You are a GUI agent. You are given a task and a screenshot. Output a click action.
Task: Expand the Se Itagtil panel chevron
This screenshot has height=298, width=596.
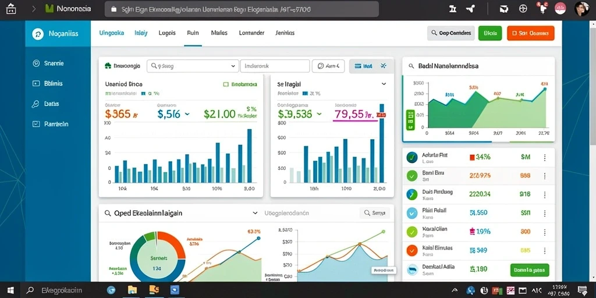384,84
